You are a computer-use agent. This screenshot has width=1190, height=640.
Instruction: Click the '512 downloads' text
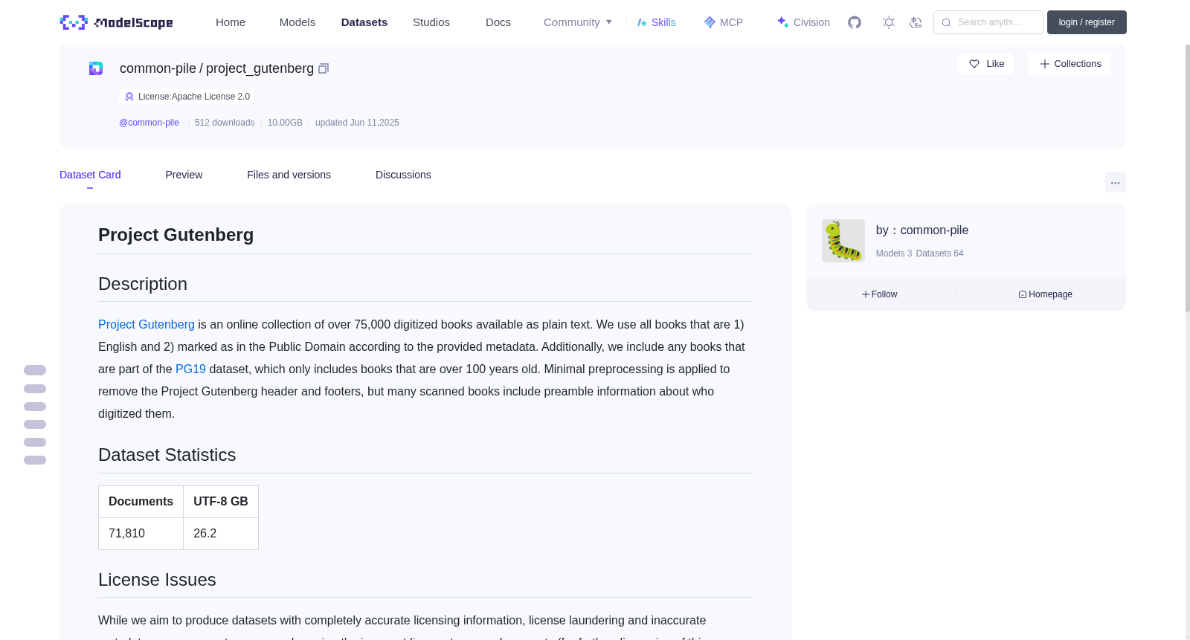225,123
